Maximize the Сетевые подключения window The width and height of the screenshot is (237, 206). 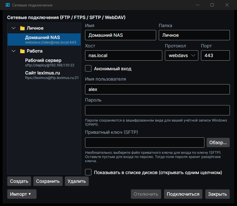[x=212, y=5]
